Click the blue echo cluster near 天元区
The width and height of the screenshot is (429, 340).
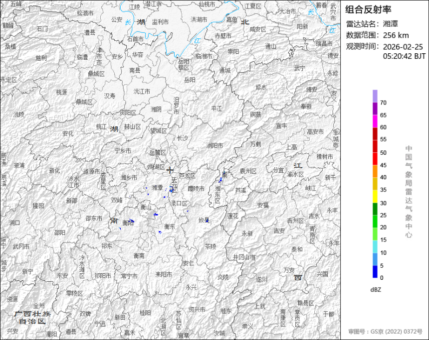172,190
